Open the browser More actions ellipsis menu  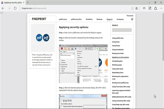click(x=161, y=8)
